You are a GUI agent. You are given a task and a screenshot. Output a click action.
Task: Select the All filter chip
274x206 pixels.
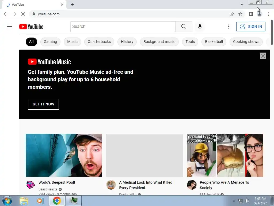tap(31, 42)
